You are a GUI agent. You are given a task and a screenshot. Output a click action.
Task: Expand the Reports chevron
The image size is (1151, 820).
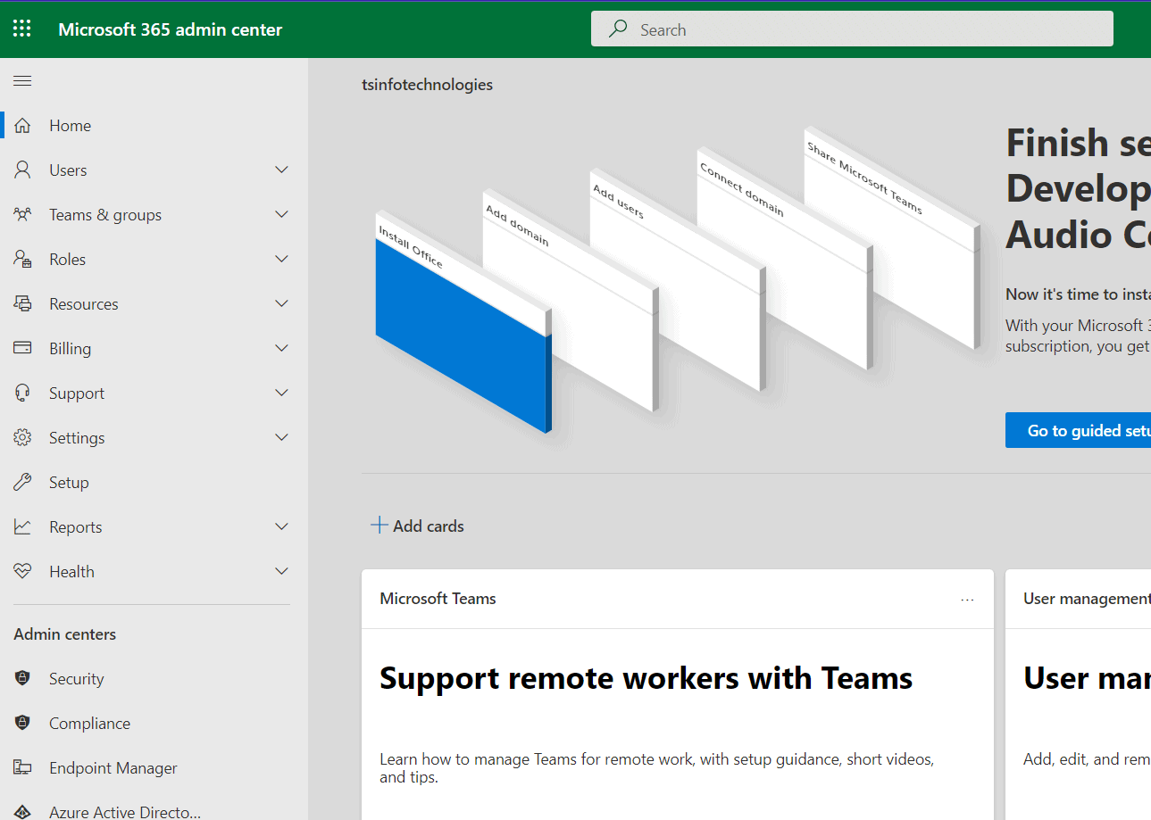point(281,527)
